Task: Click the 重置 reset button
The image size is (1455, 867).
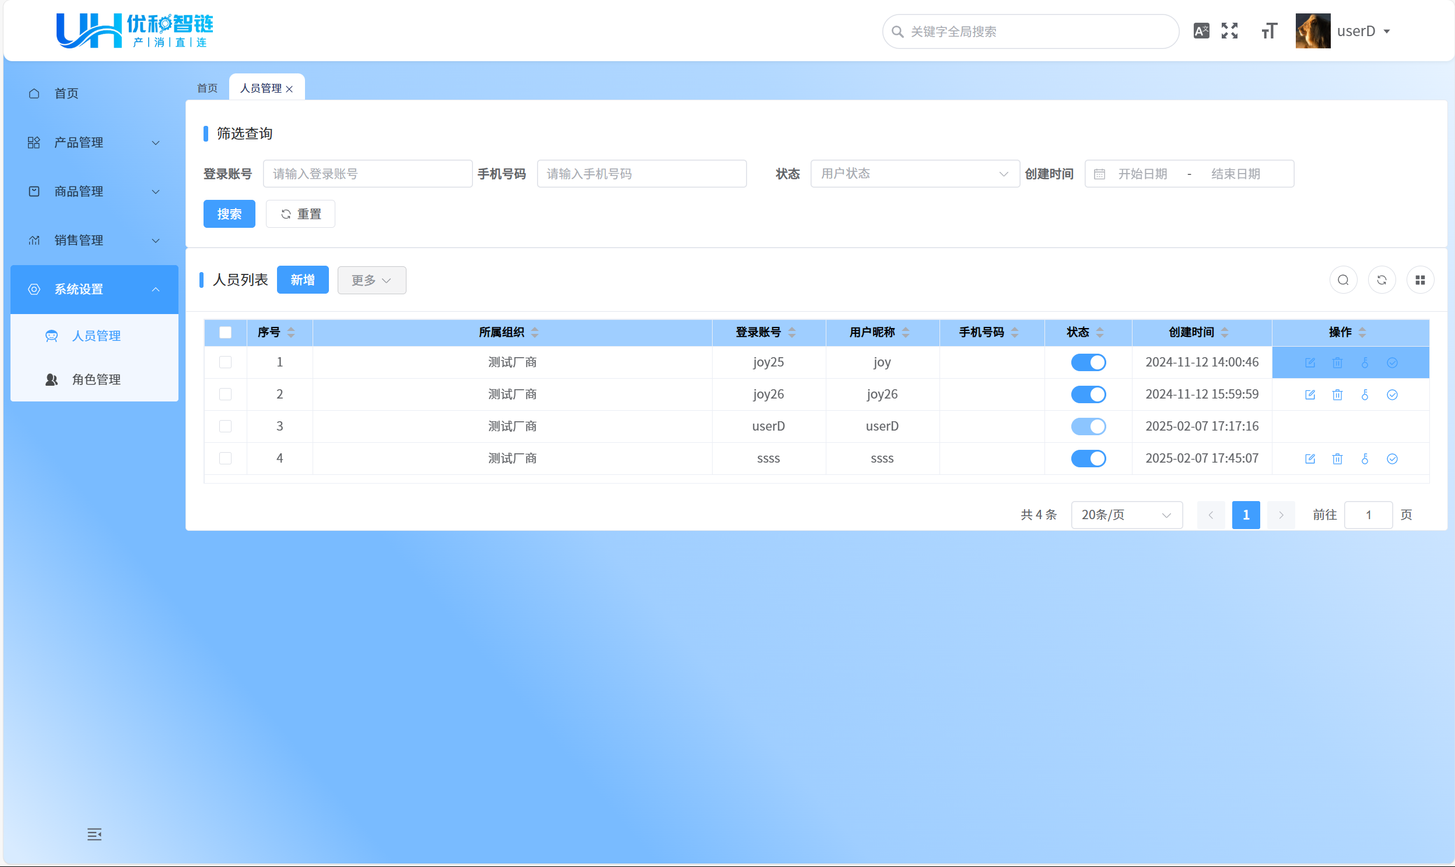Action: [x=300, y=214]
